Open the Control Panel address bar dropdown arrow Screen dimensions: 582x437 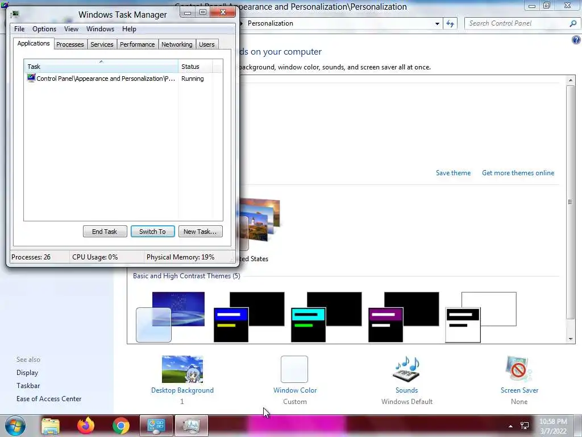437,23
